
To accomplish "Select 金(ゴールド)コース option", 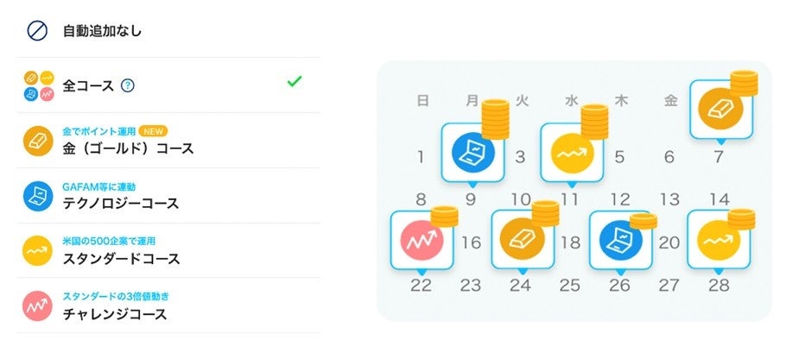I will (x=128, y=148).
